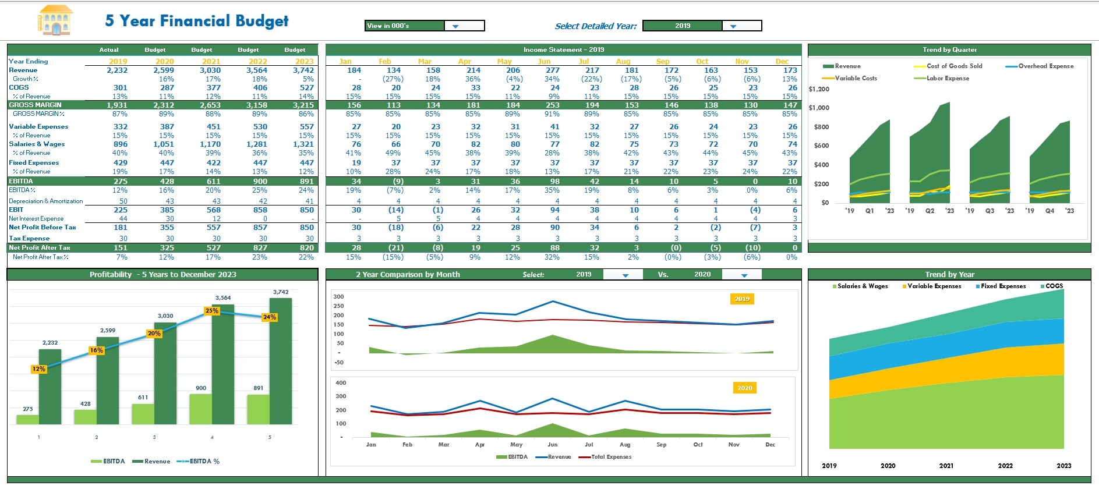Select the Income Statement - 2019 header
This screenshot has width=1099, height=489.
point(563,50)
